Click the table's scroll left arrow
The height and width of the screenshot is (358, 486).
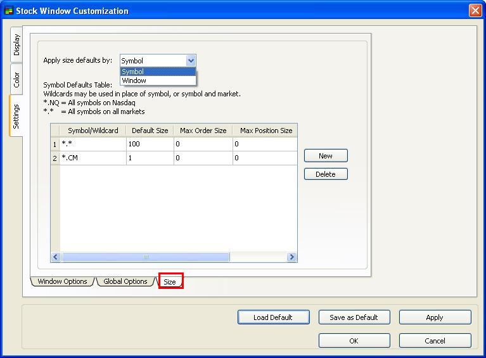coord(56,257)
